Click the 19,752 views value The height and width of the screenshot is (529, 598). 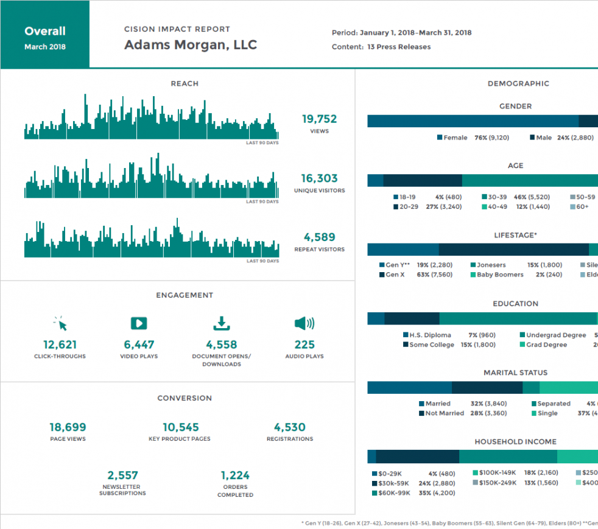click(x=319, y=119)
